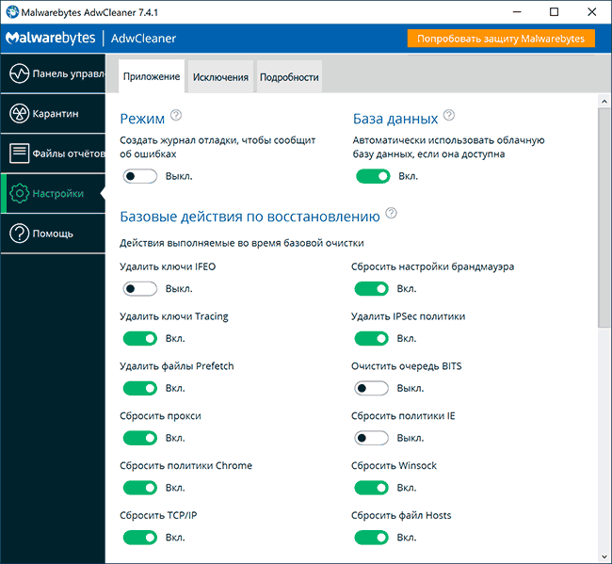Image resolution: width=612 pixels, height=564 pixels.
Task: Disable the cloud database toggle
Action: (373, 176)
